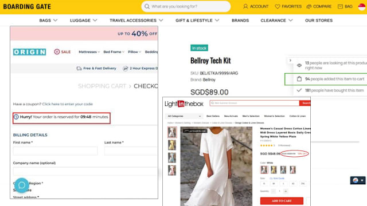Image resolution: width=367 pixels, height=206 pixels.
Task: Focus the 'What are you looking for?' search field
Action: [186, 6]
